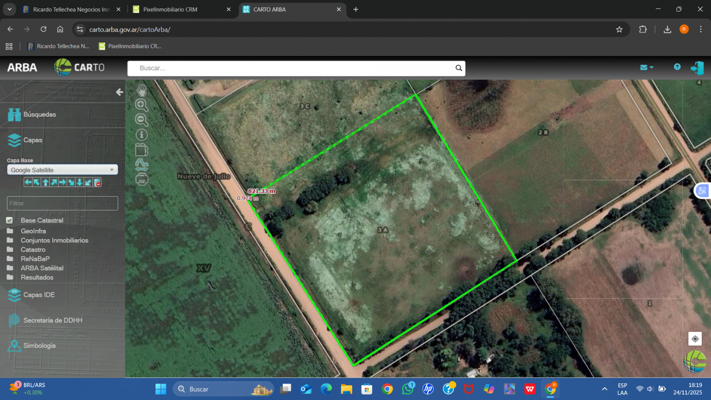Open the Capas IDE section

point(40,295)
